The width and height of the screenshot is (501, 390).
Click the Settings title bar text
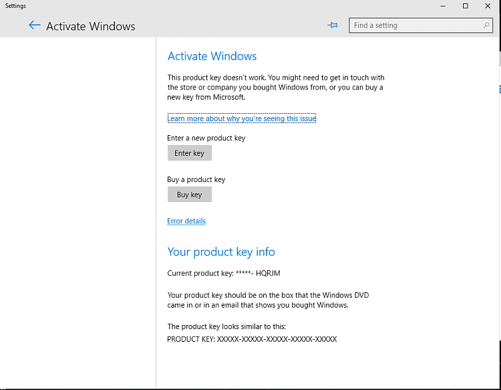pos(15,6)
